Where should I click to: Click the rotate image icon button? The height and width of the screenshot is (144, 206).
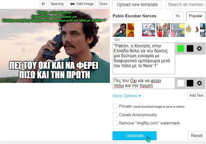43,4
